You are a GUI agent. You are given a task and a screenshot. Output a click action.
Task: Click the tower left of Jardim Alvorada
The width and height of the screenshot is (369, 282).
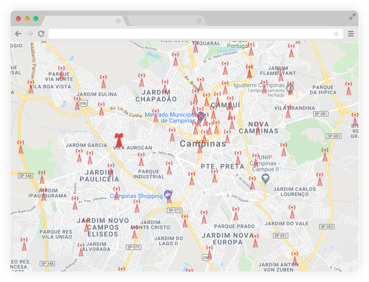[81, 250]
